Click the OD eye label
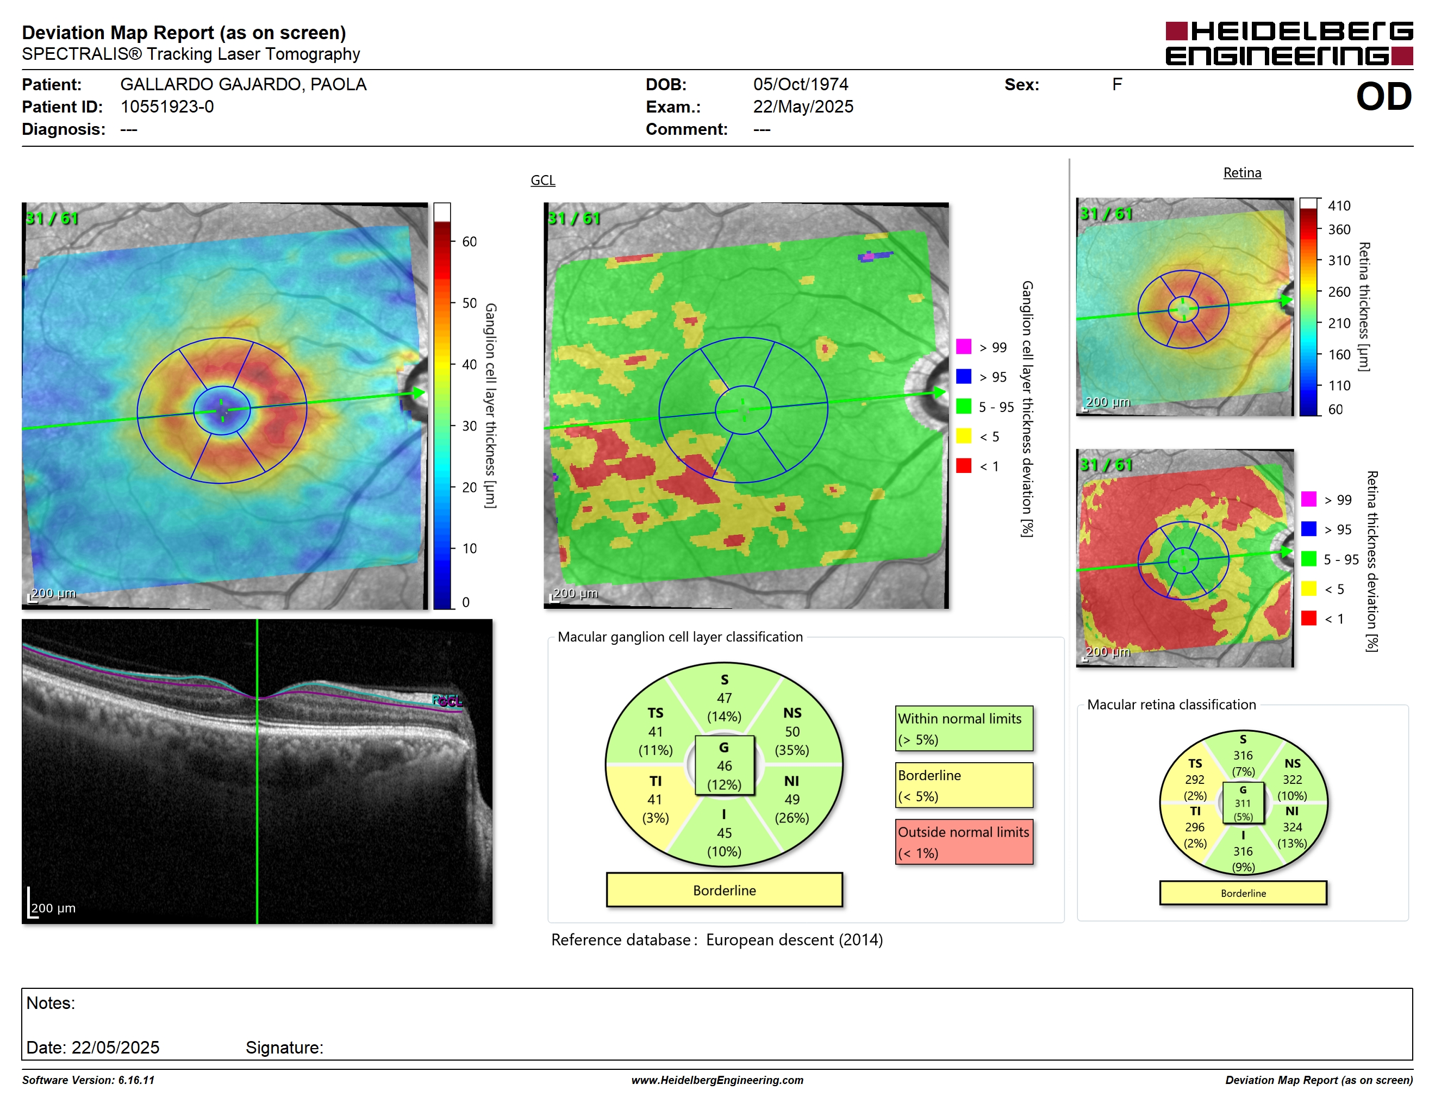 [1384, 97]
